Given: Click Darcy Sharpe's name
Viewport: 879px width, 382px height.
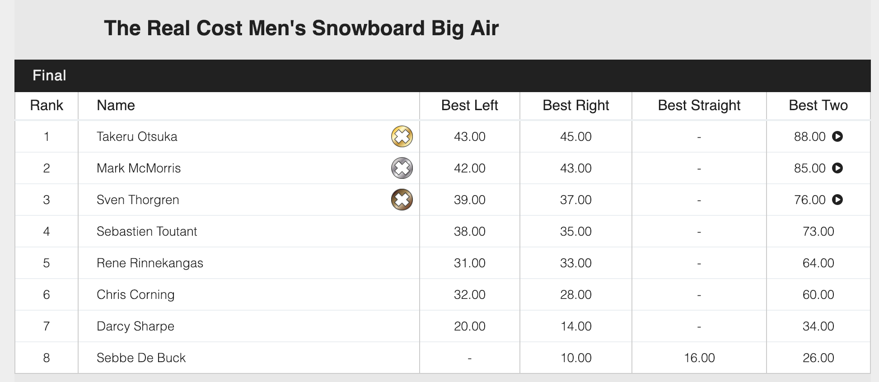Looking at the screenshot, I should (136, 326).
